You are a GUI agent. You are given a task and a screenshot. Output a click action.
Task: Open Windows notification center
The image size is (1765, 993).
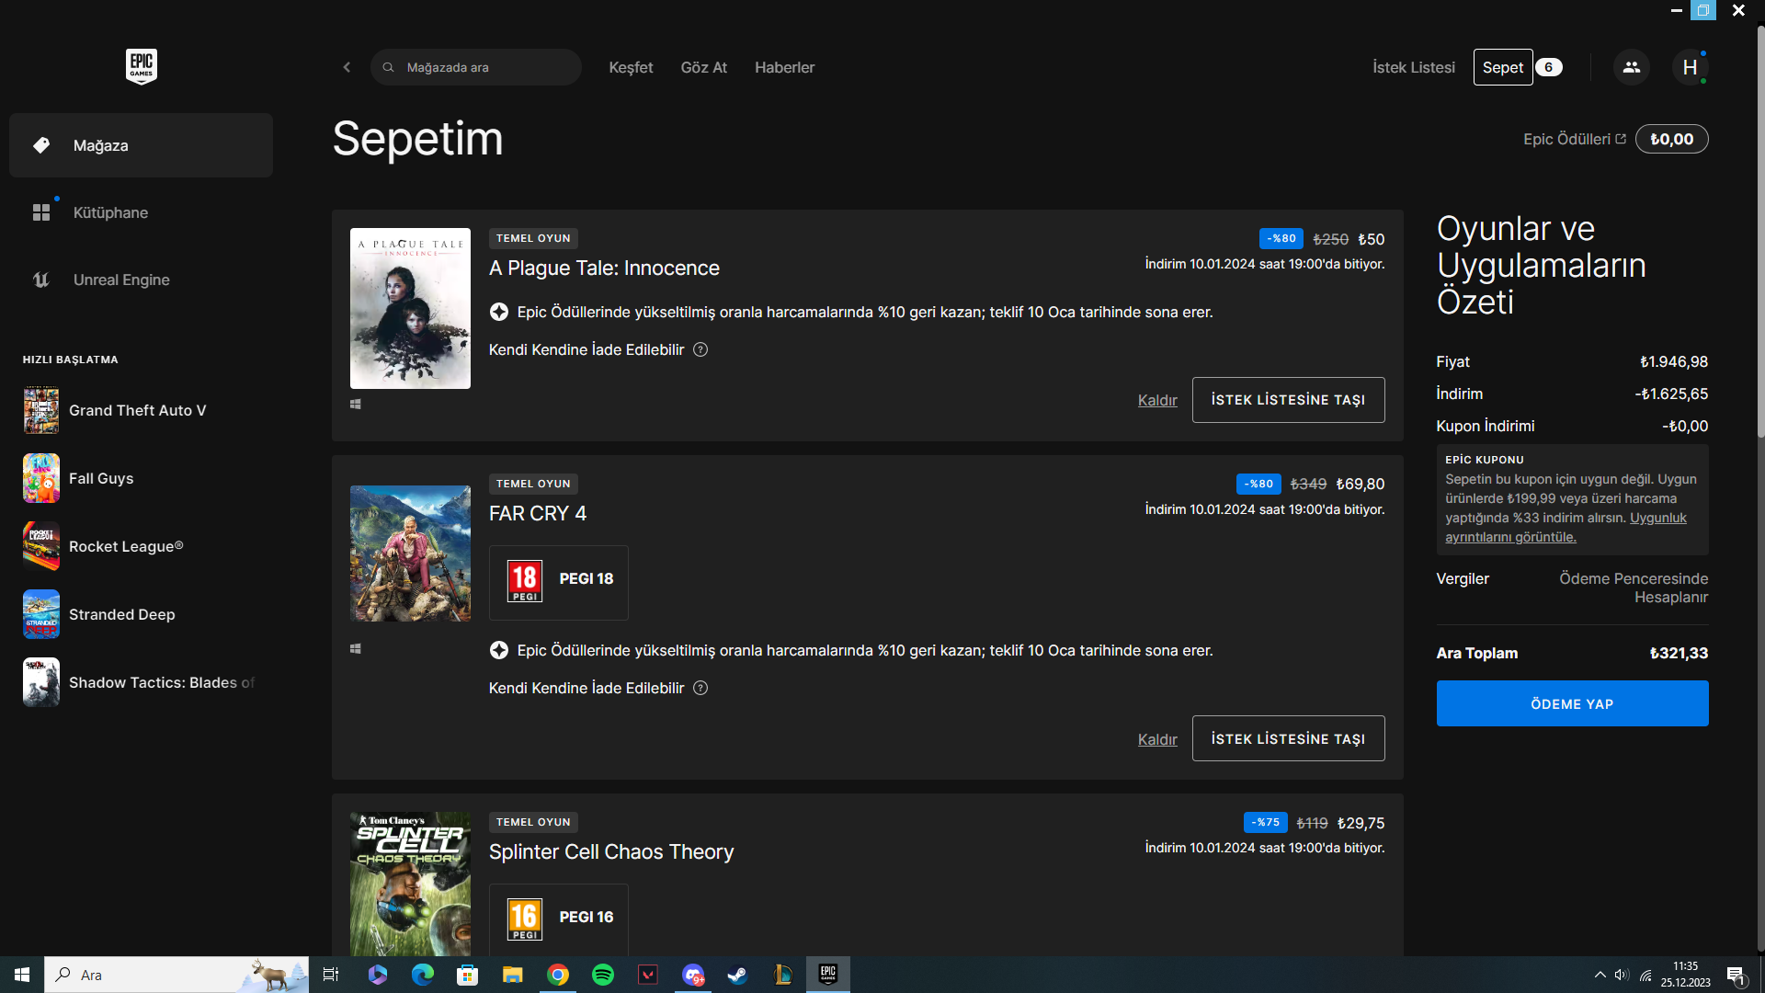point(1736,975)
